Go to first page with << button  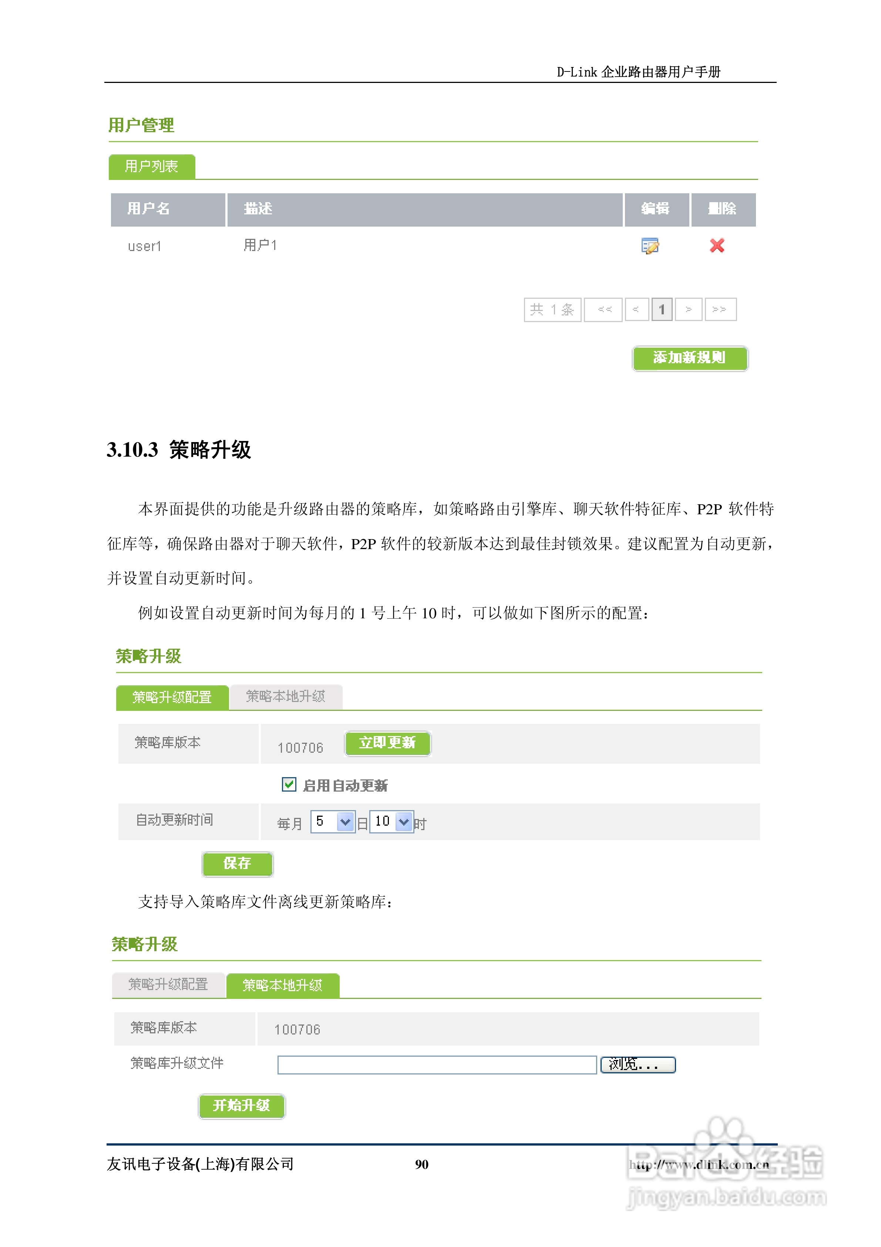tap(604, 310)
